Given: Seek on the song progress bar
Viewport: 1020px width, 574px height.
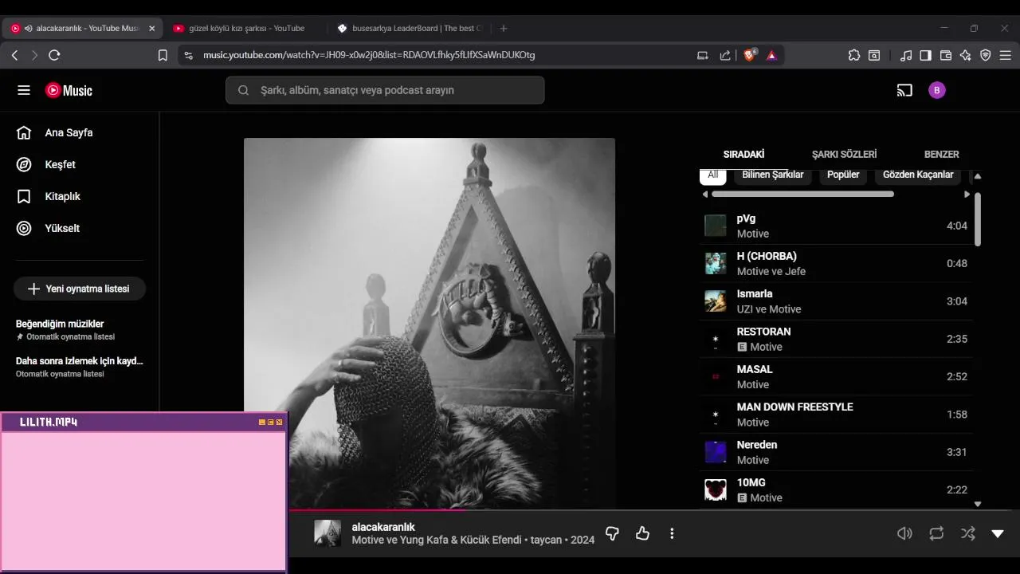Looking at the screenshot, I should pos(653,509).
